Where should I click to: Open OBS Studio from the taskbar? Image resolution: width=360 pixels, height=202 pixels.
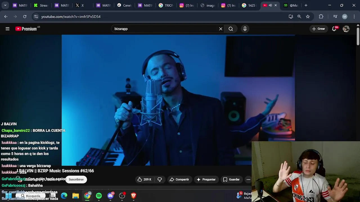(122, 196)
